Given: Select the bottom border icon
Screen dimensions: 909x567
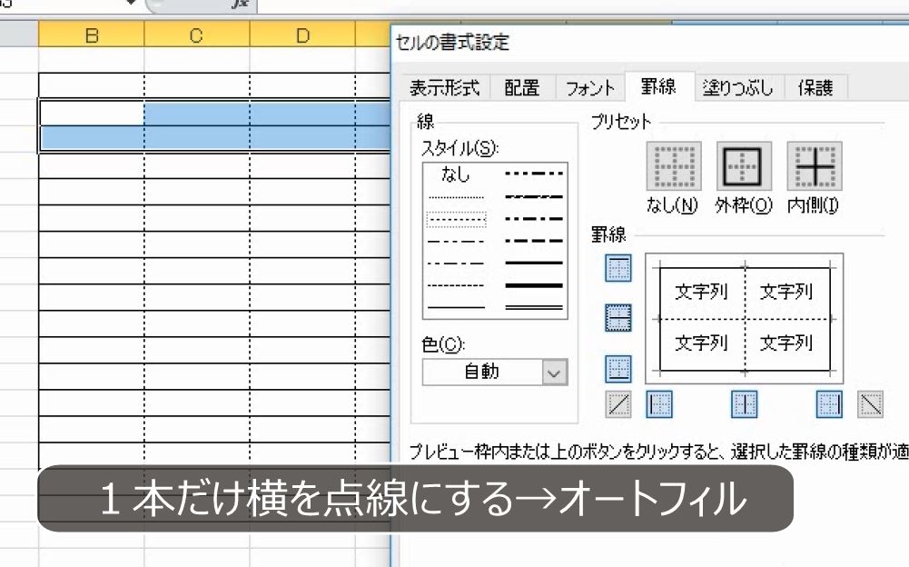Looking at the screenshot, I should 618,369.
